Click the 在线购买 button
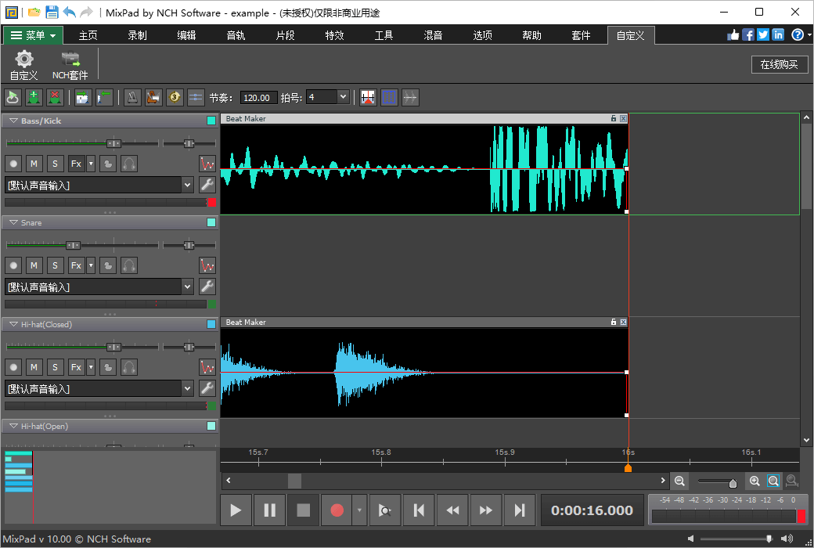 pos(780,64)
